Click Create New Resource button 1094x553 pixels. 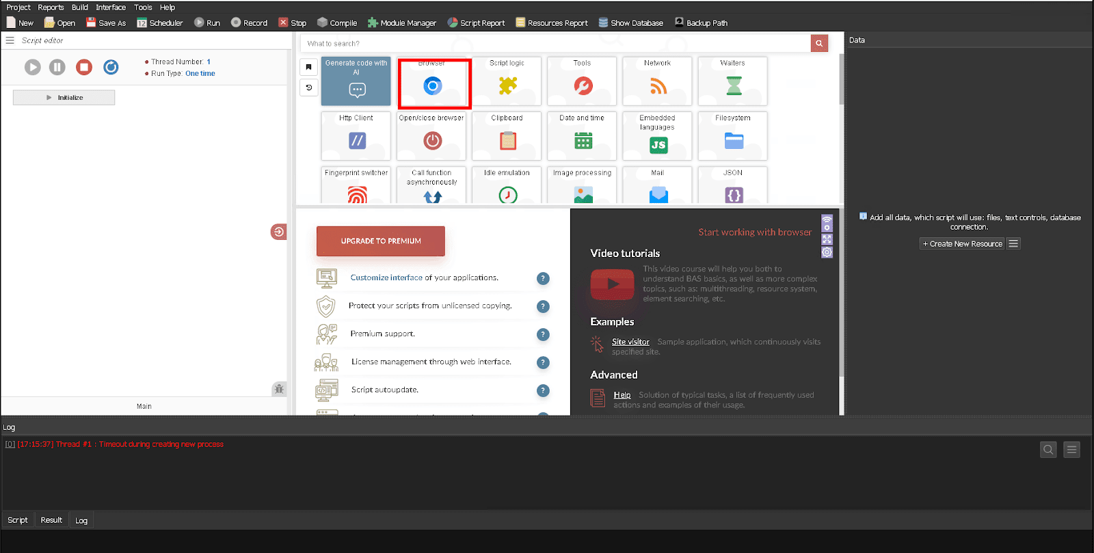[962, 244]
